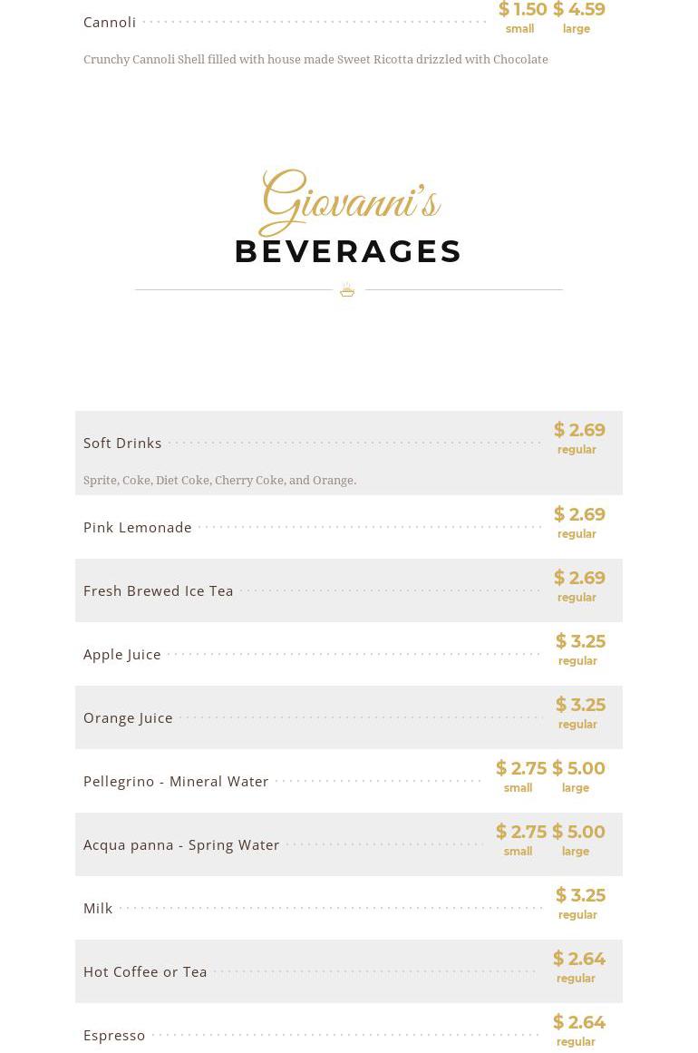Select Hot Coffee or Tea item
698x1053 pixels.
click(145, 971)
